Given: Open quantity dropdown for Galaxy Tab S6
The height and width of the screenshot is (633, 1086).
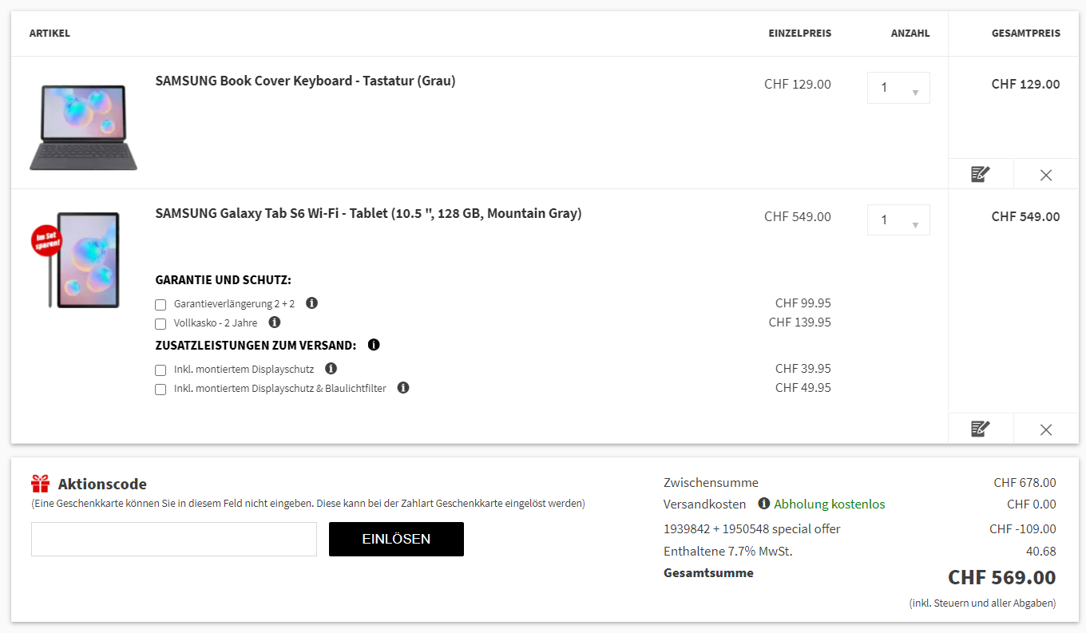Looking at the screenshot, I should point(898,220).
